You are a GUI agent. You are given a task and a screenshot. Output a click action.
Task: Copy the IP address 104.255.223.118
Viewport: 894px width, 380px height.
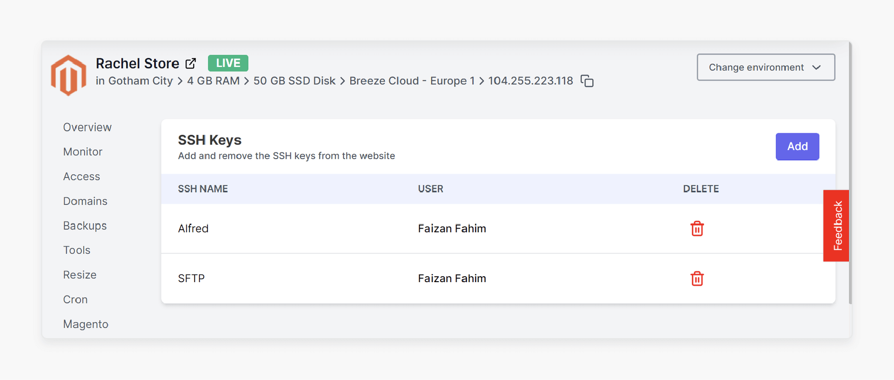pyautogui.click(x=587, y=81)
